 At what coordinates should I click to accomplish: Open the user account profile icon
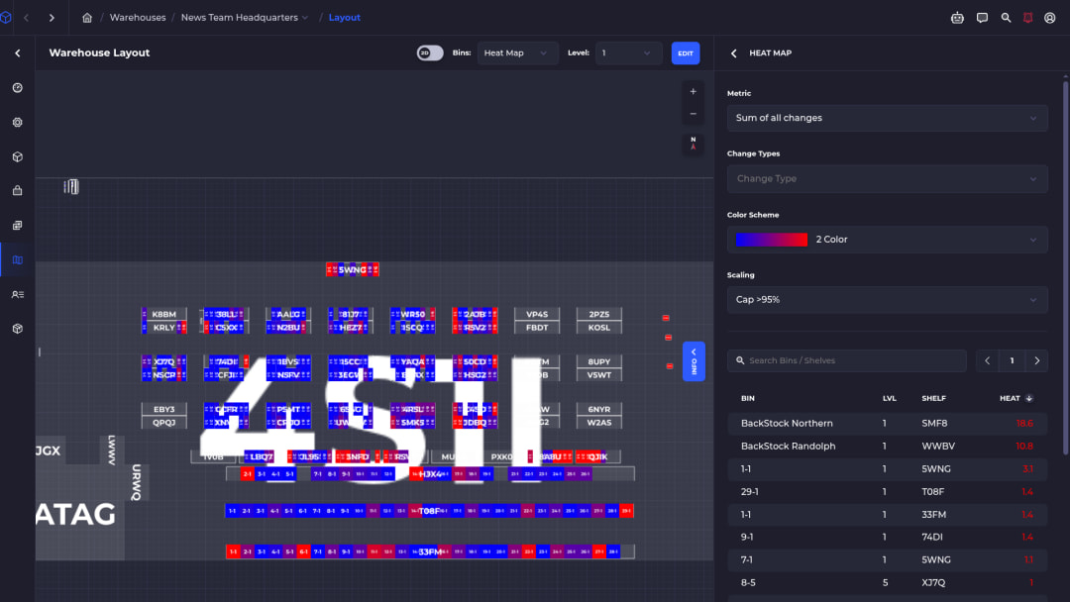1049,18
